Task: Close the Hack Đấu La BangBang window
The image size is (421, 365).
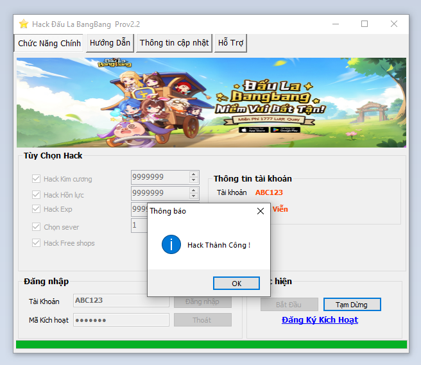Action: (394, 24)
